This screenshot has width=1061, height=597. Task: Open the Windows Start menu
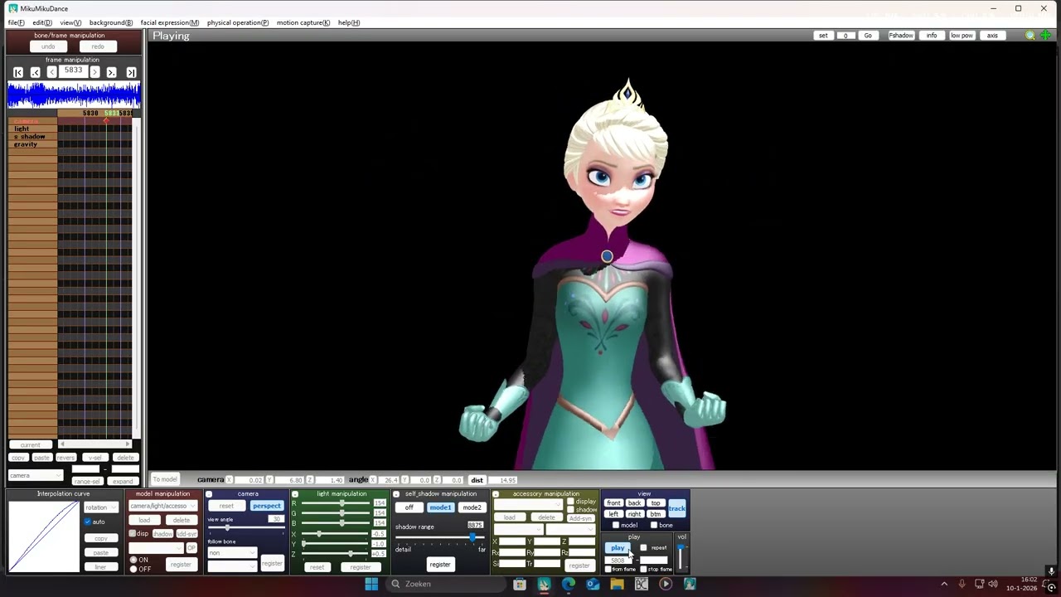tap(371, 584)
